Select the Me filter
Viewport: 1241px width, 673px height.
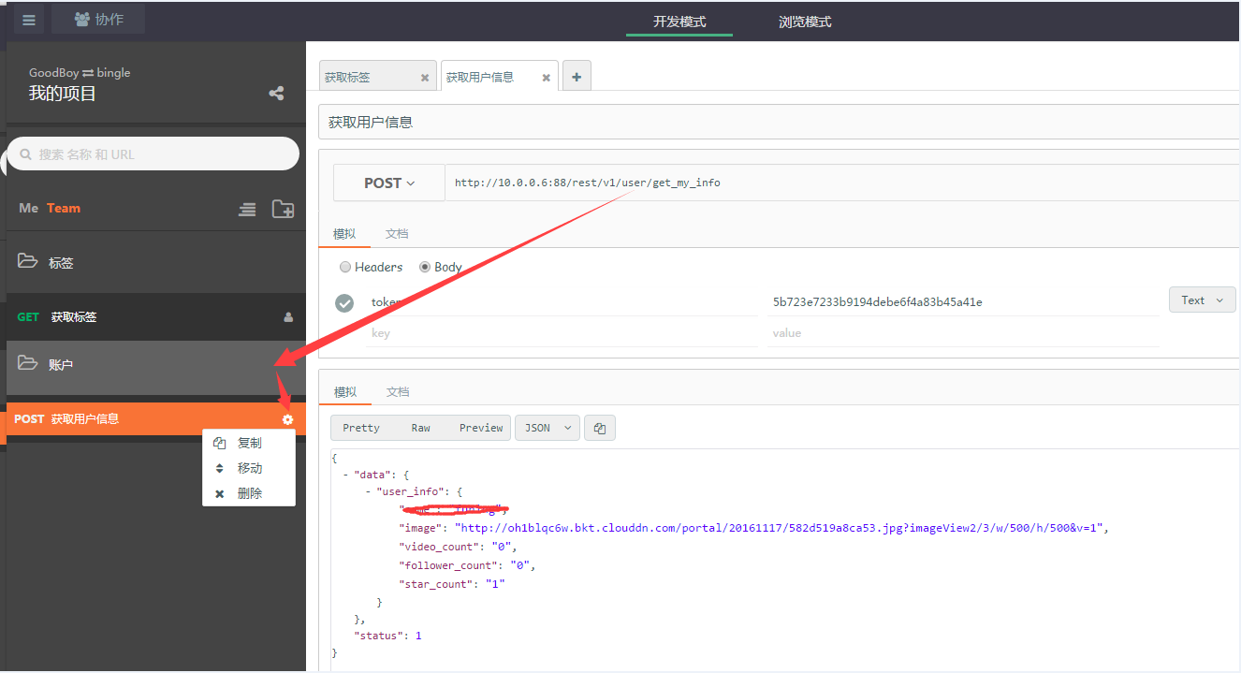[29, 208]
